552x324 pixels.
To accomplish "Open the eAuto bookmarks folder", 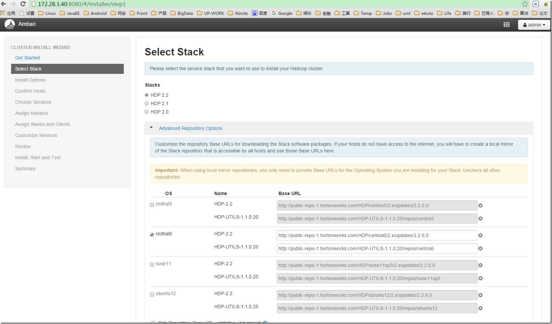I will 424,13.
